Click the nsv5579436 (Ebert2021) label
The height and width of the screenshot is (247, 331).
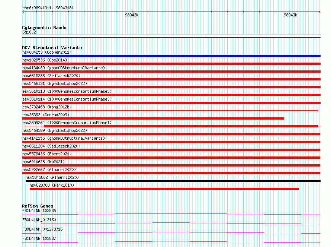pos(47,154)
